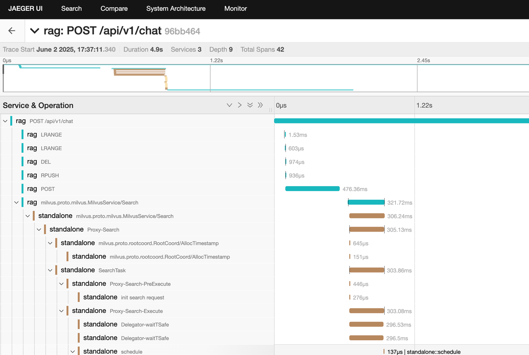Collapse rag milvus.proto.milvus.MilvusService/Search span
Screen dimensions: 529x355
point(17,202)
